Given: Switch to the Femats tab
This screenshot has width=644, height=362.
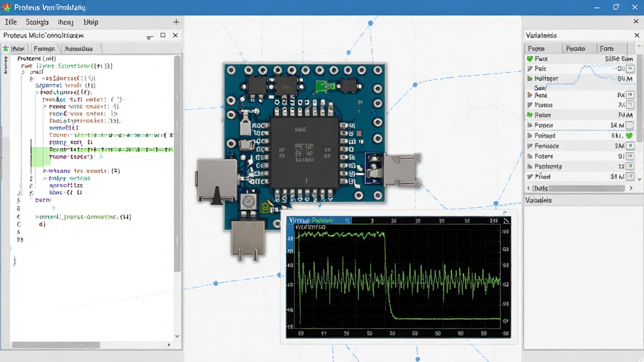Looking at the screenshot, I should [x=45, y=48].
